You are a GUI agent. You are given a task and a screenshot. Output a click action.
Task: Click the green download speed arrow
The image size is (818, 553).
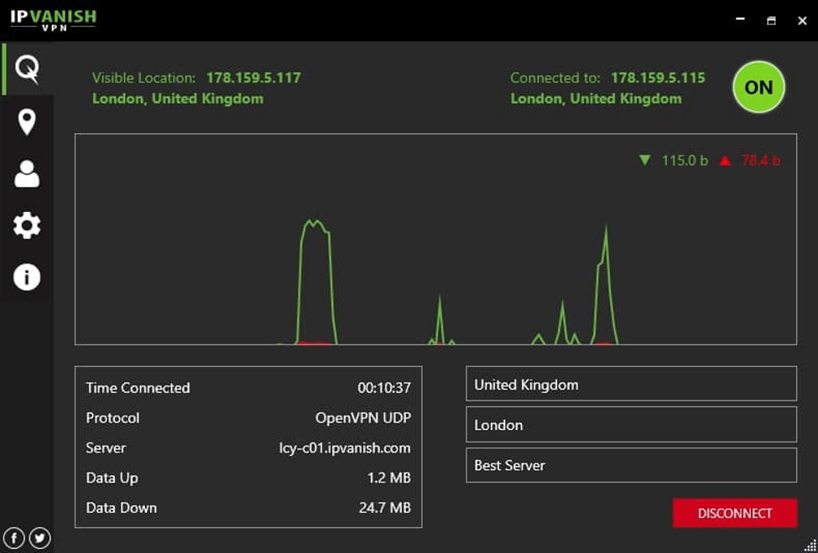[645, 159]
